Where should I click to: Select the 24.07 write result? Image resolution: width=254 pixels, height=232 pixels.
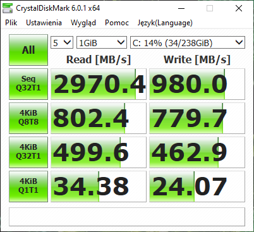pyautogui.click(x=197, y=186)
